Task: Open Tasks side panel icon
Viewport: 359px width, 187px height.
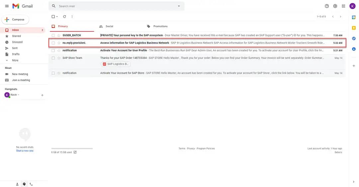Action: pyautogui.click(x=354, y=39)
